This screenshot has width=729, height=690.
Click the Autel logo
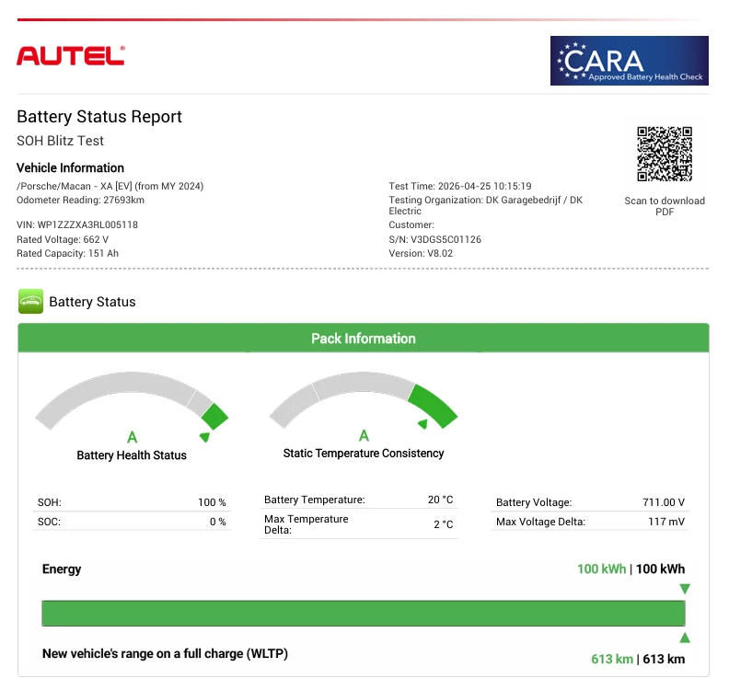[70, 55]
